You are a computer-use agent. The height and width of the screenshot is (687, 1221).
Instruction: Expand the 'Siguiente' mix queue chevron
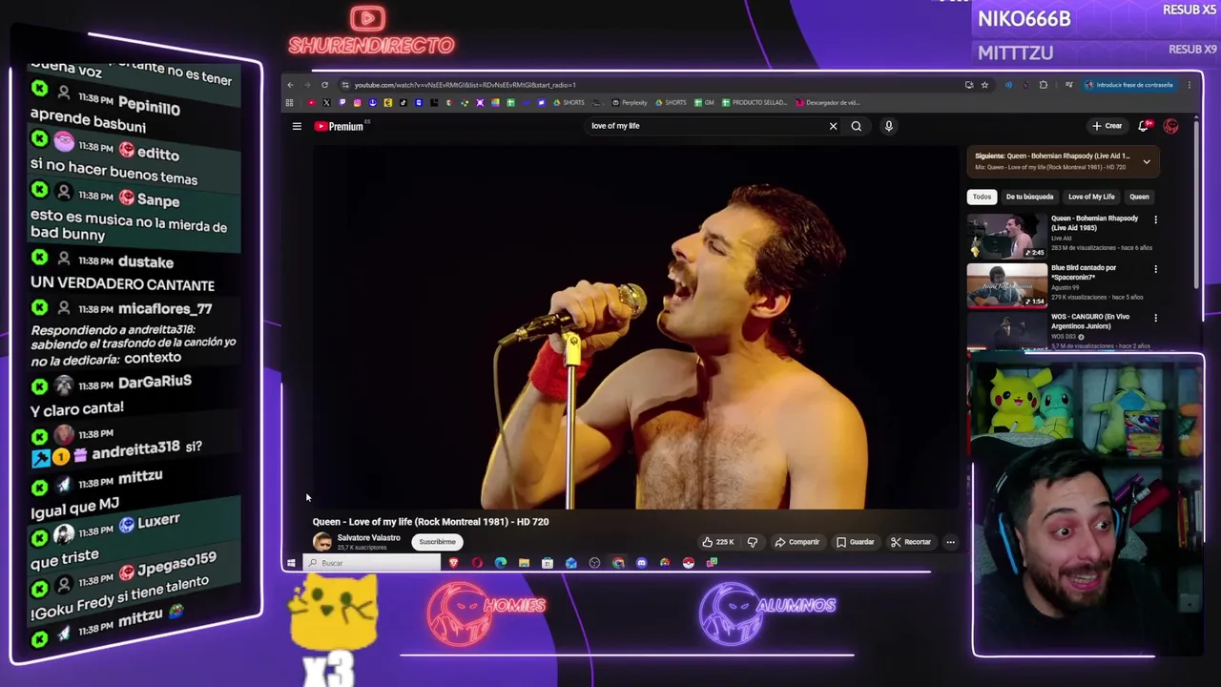tap(1147, 162)
